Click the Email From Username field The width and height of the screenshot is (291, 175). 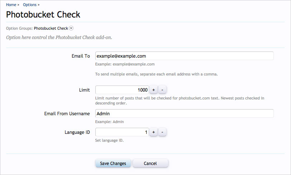tap(184, 113)
